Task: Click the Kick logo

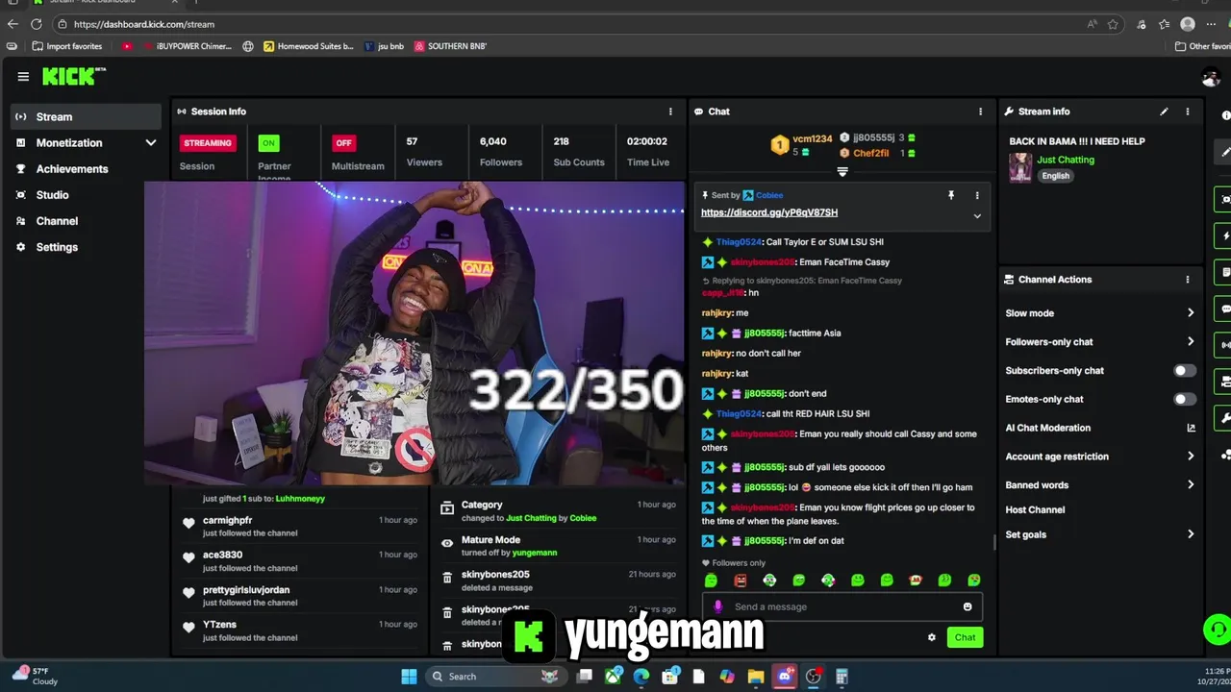Action: [74, 77]
